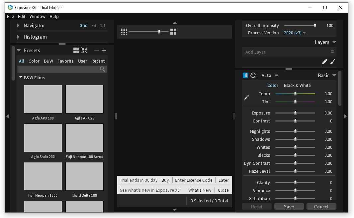Click the Temp slider handle
Image resolution: width=354 pixels, height=218 pixels.
click(x=295, y=94)
